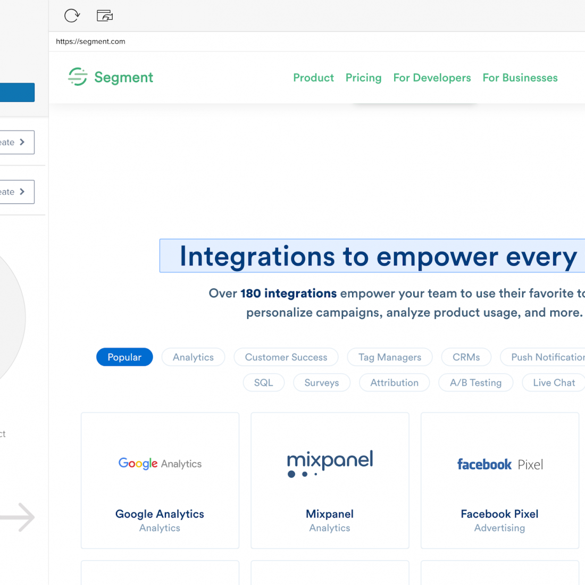Select the Popular filter pill

point(124,357)
